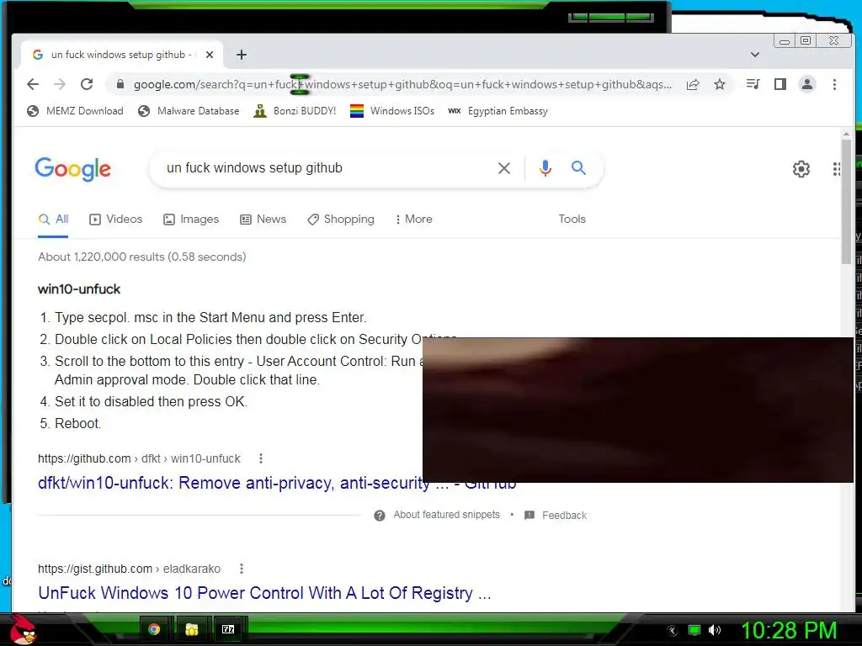Expand the tab search dropdown arrow
The image size is (862, 646).
coord(755,55)
